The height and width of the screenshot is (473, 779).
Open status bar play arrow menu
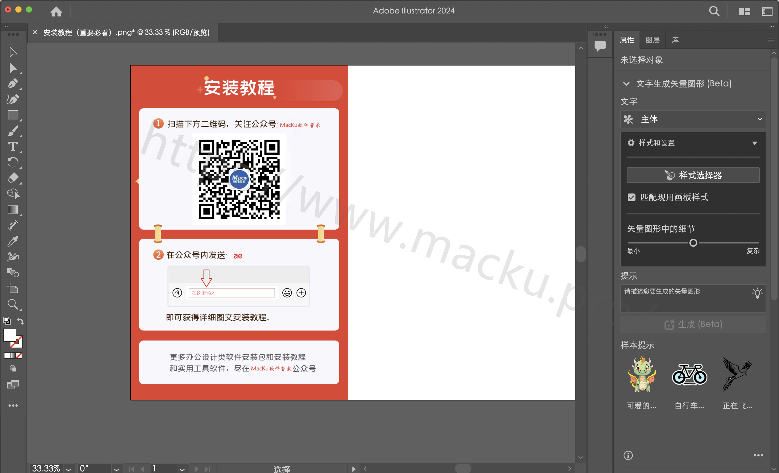pos(354,469)
